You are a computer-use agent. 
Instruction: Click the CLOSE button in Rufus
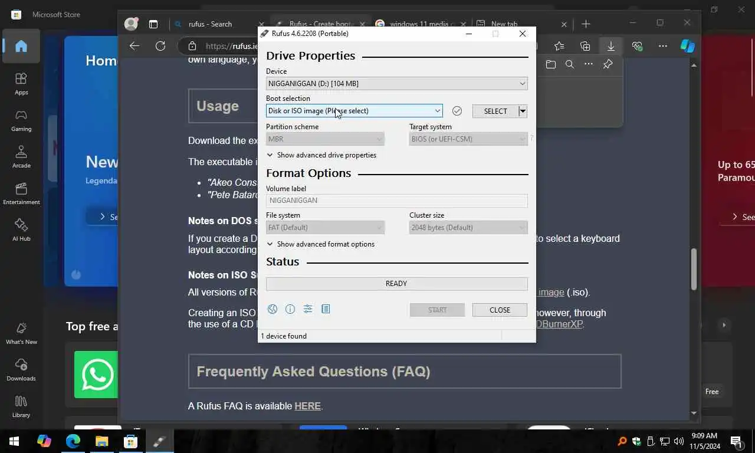pyautogui.click(x=500, y=310)
